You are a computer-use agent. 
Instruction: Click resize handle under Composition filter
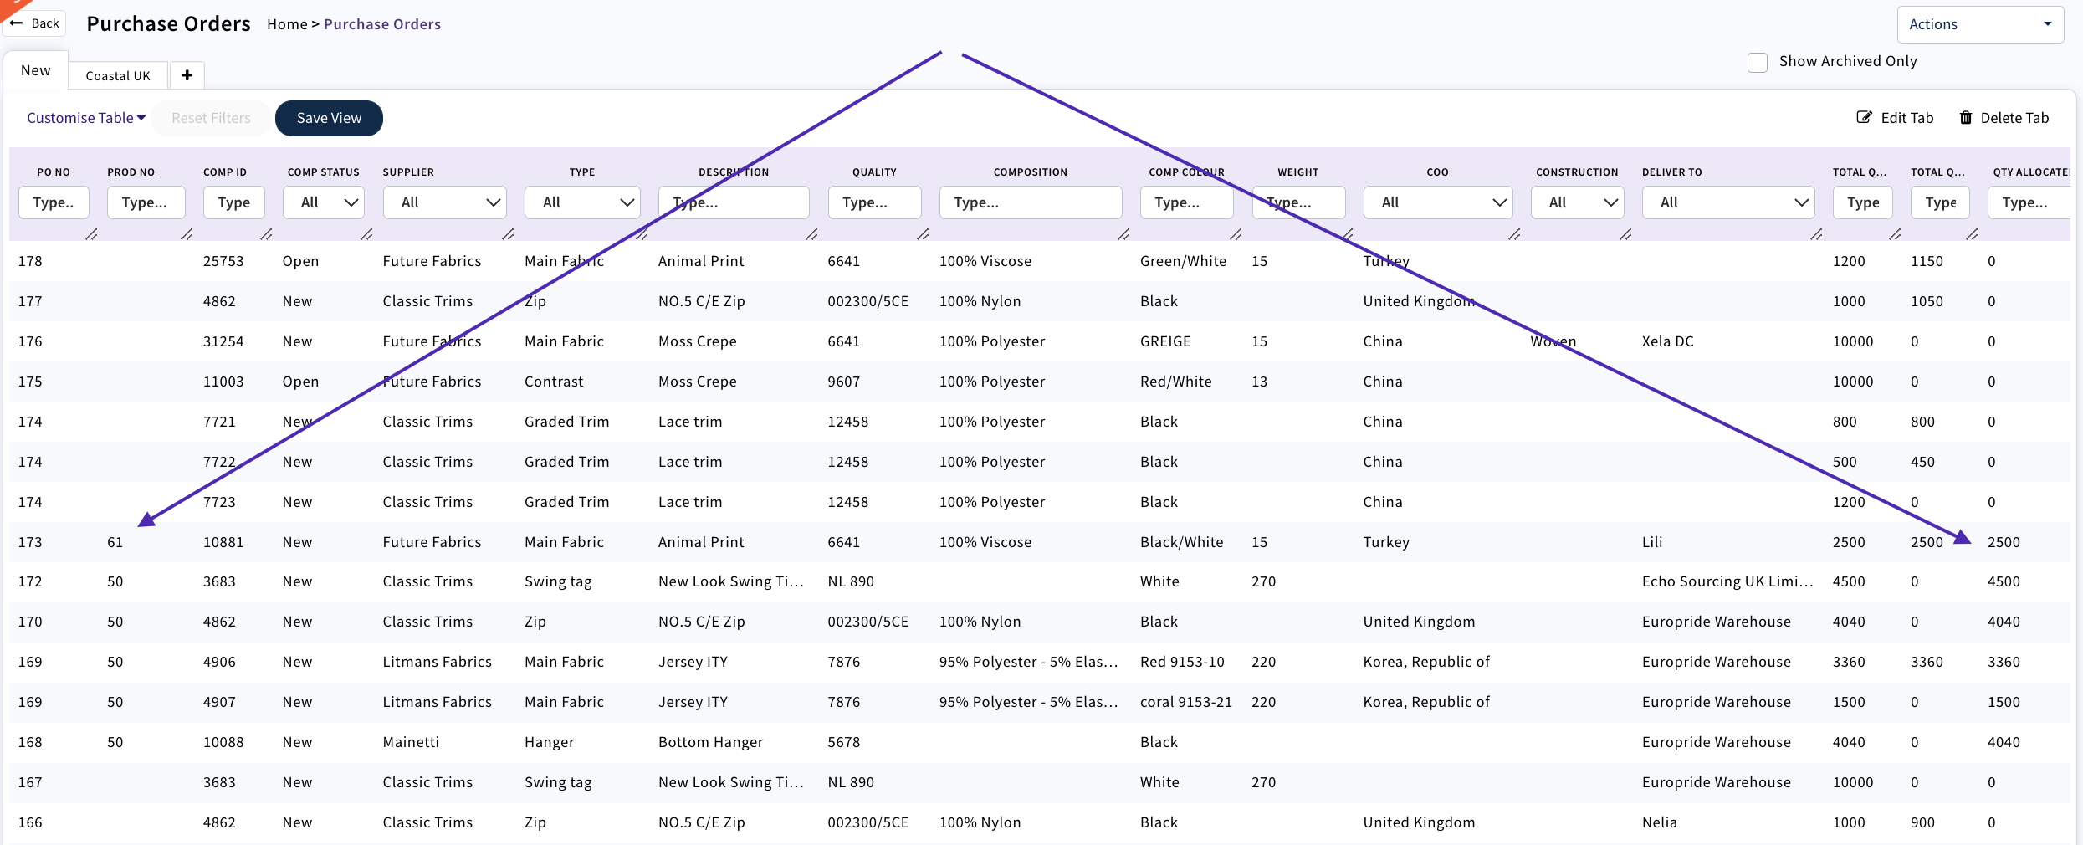pyautogui.click(x=1123, y=235)
